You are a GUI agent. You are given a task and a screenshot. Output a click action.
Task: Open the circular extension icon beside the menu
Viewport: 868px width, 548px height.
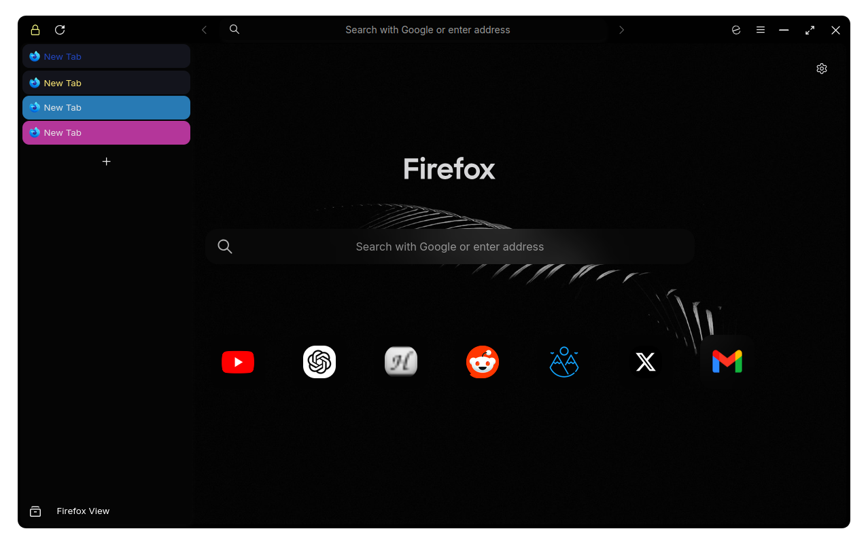(x=736, y=30)
